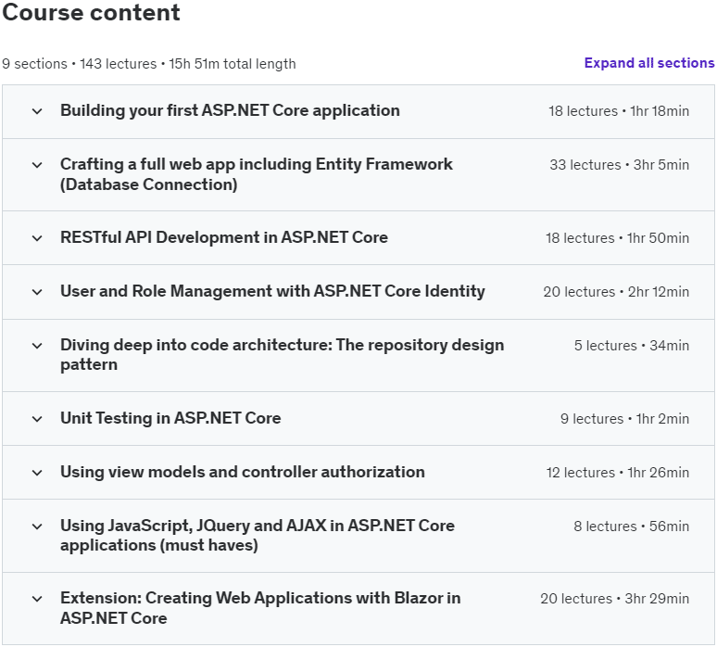This screenshot has height=647, width=717.
Task: Expand chevron for Extension: Blazor section
Action: tap(37, 599)
